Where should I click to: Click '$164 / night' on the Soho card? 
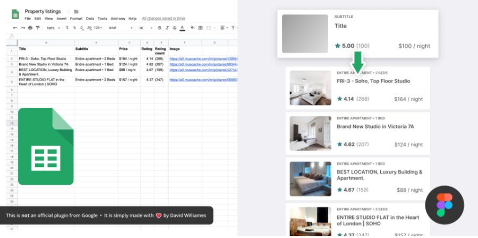coord(408,99)
